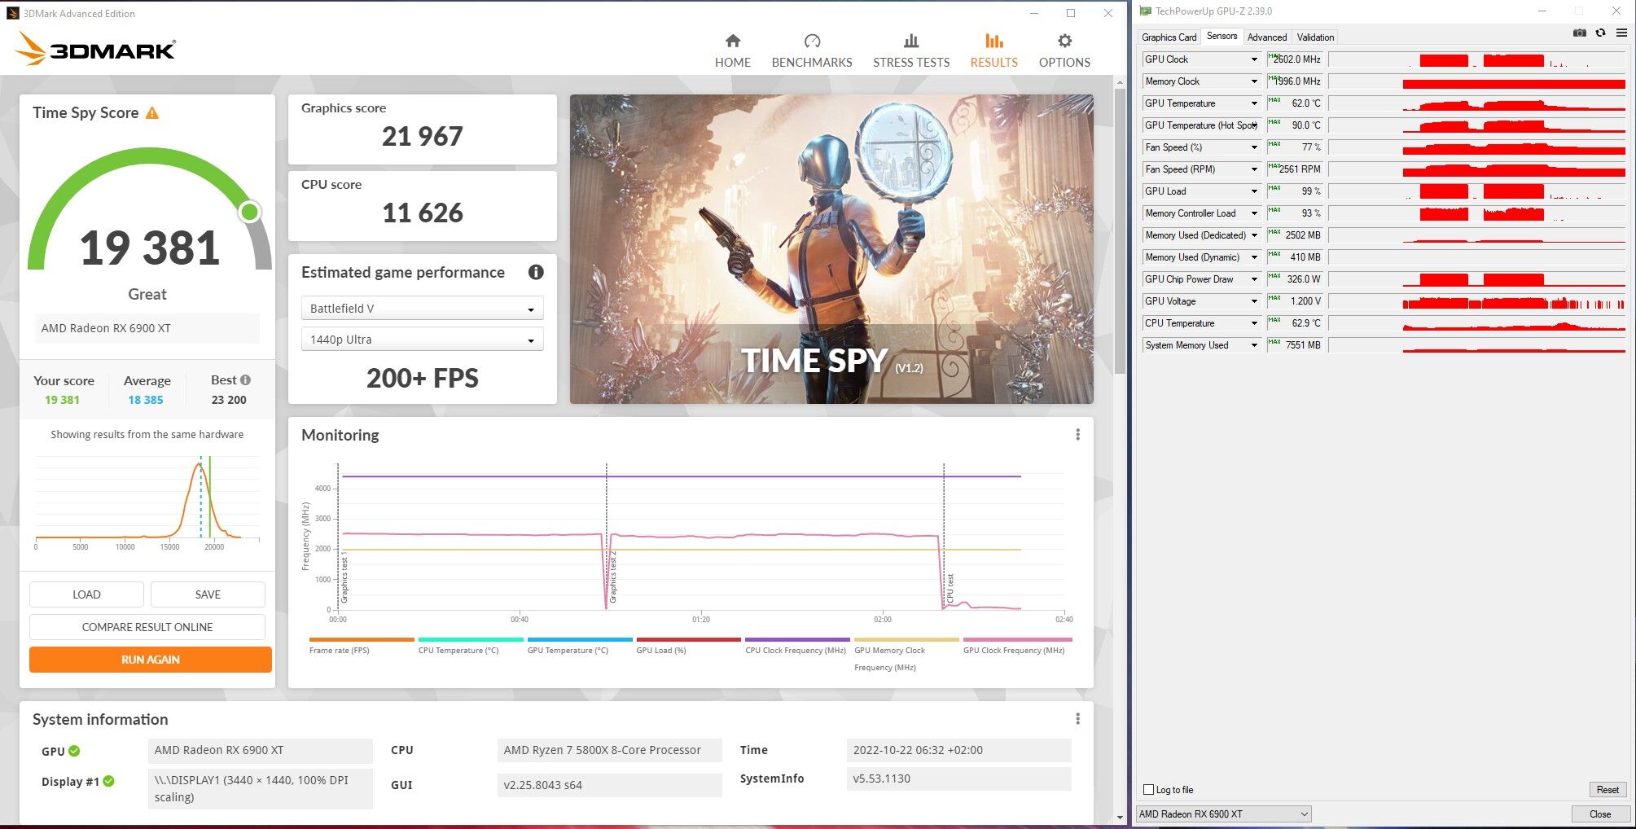Toggle the GPU Temperature legend in Monitoring
Image resolution: width=1636 pixels, height=829 pixels.
pos(579,647)
